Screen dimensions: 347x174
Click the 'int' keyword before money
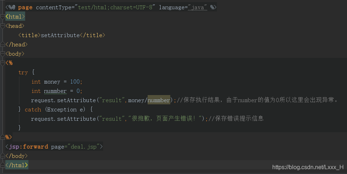click(36, 82)
